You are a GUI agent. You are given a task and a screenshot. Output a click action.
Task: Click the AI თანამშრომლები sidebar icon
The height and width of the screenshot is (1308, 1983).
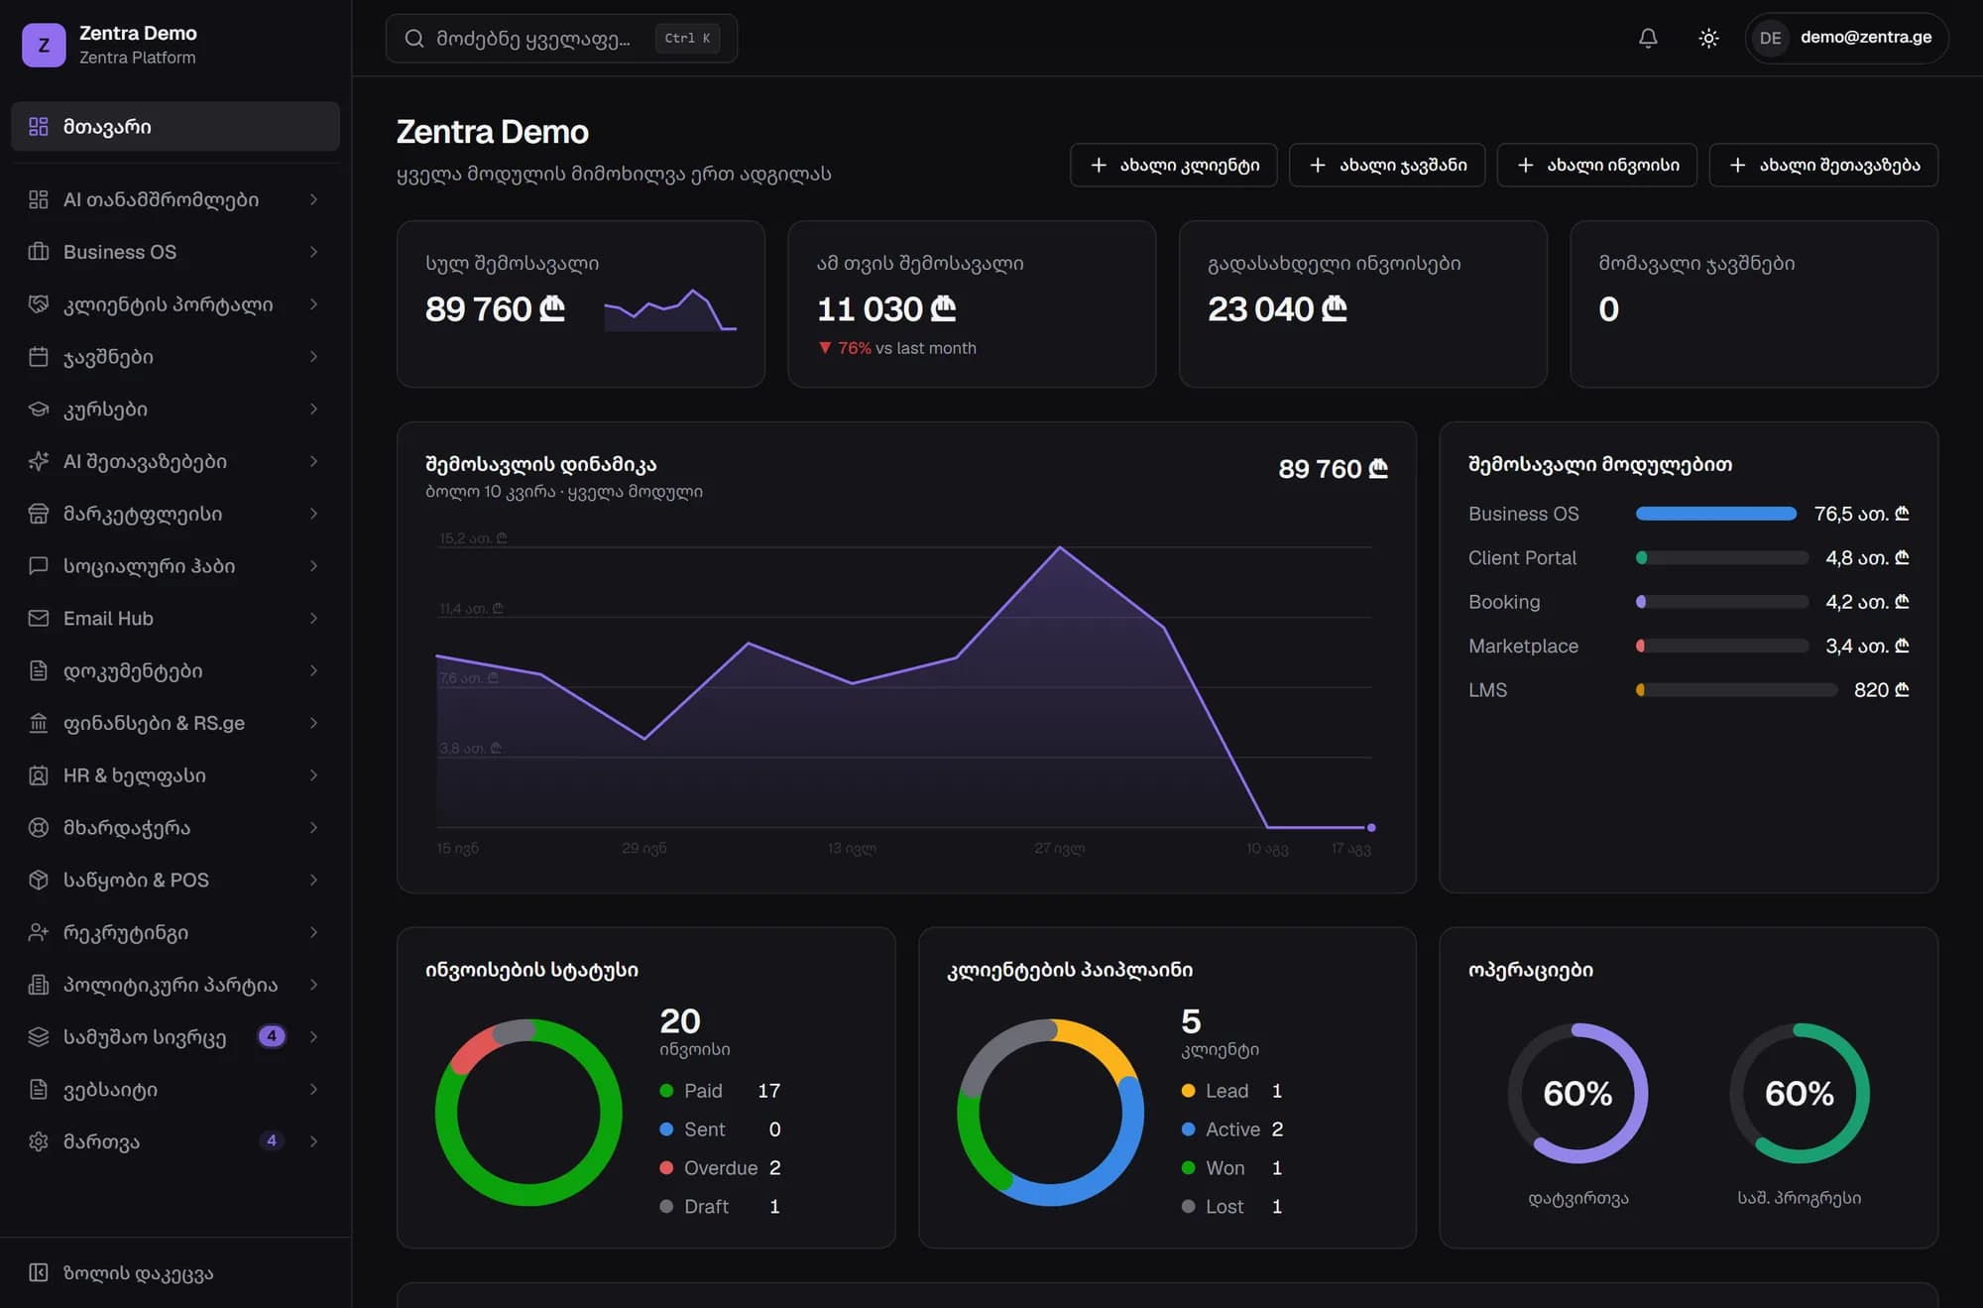click(39, 199)
